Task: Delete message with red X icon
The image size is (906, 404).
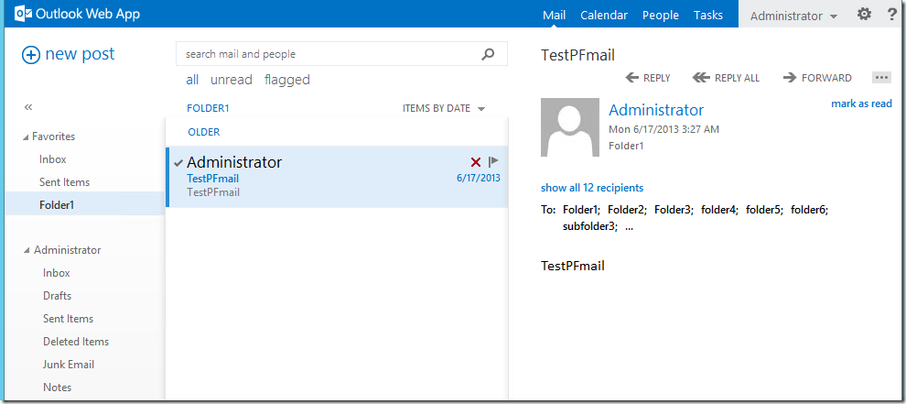Action: [476, 162]
